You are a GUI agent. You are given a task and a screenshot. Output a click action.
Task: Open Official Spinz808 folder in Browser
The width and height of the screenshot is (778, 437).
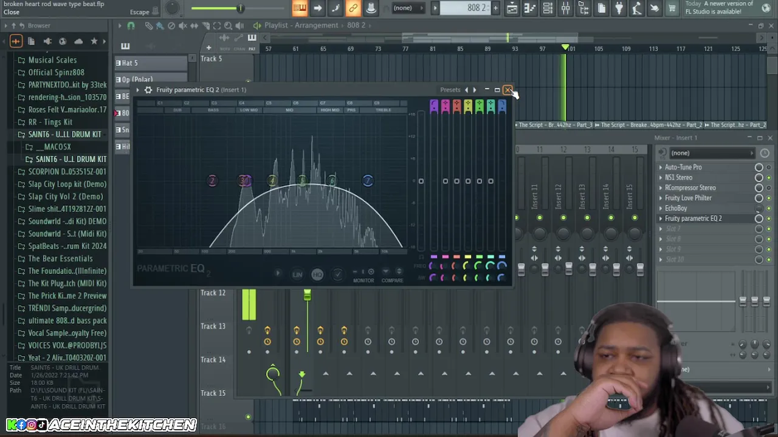click(x=57, y=72)
